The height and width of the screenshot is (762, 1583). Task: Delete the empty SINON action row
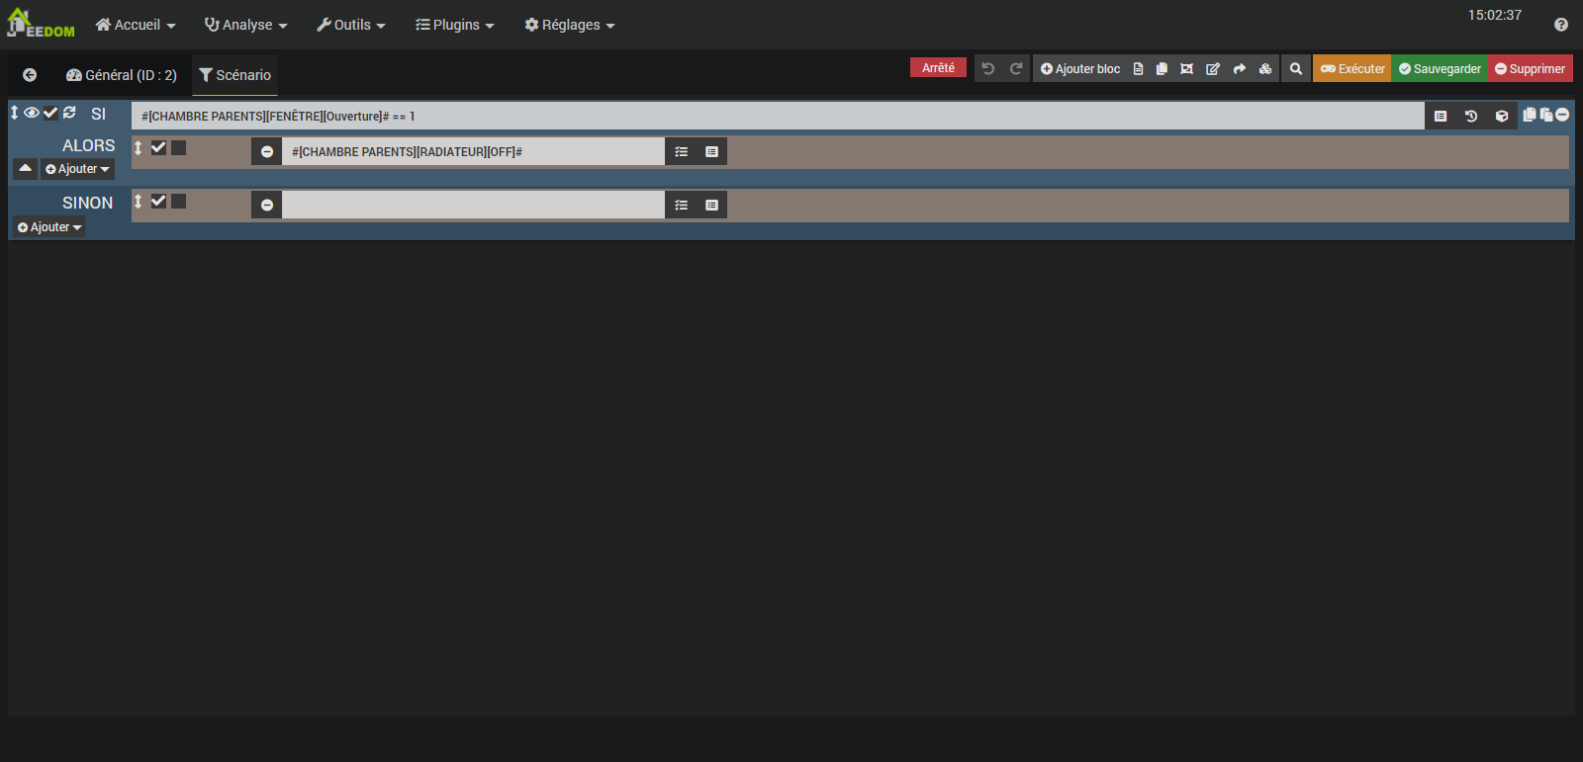click(267, 205)
